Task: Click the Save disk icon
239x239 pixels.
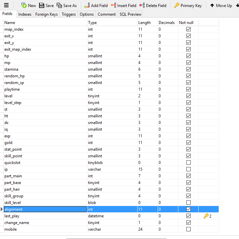Action: (x=42, y=5)
